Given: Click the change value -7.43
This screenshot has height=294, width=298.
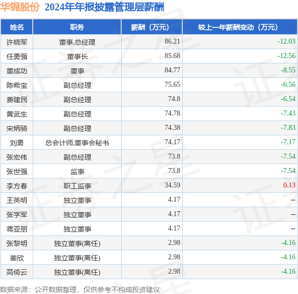Looking at the screenshot, I should point(288,113).
